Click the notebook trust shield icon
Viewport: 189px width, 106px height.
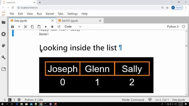click(x=150, y=100)
